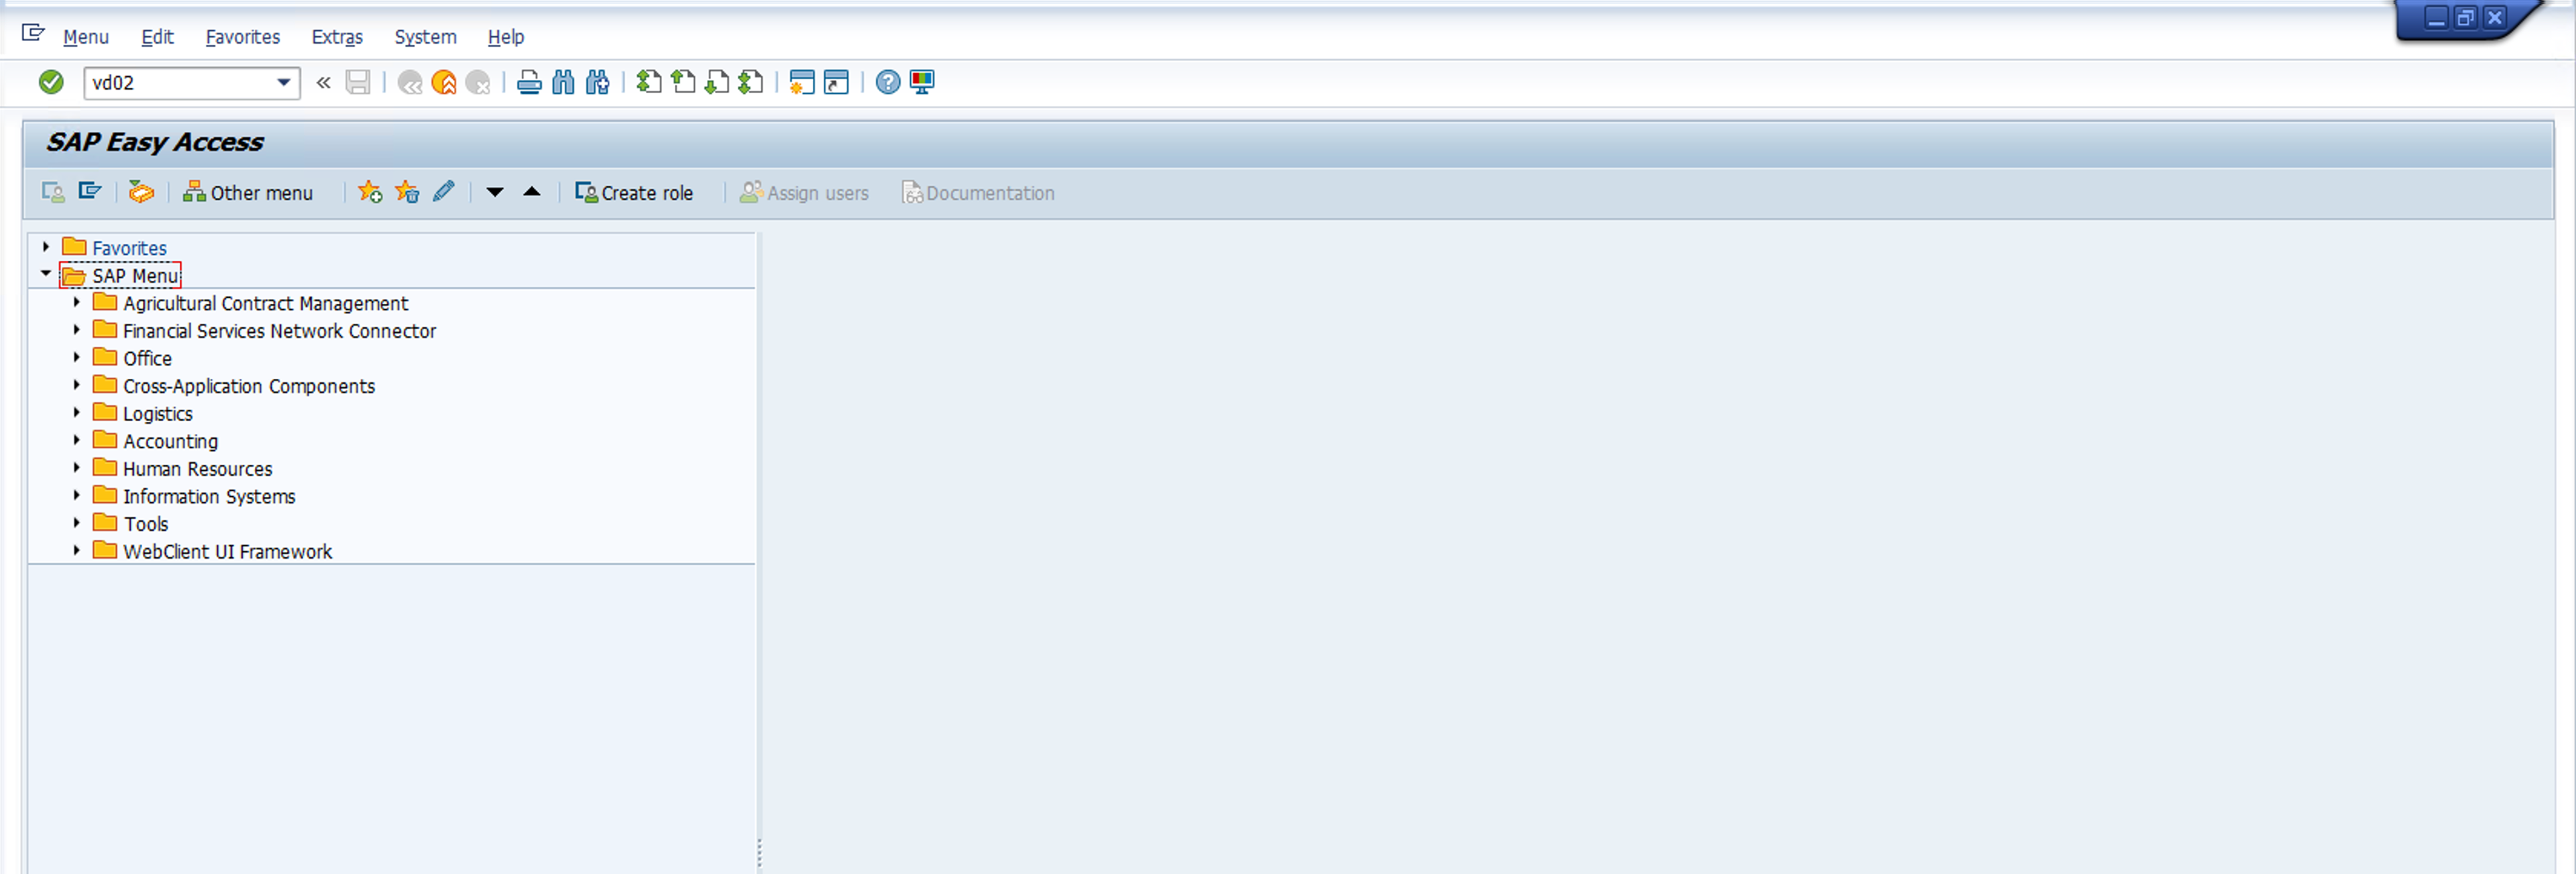Screen dimensions: 2576x874
Task: Click the grey Cancel icon
Action: pos(478,82)
